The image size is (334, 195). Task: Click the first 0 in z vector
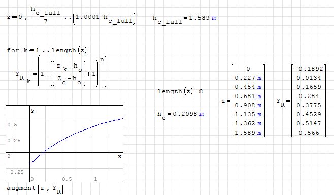248,69
